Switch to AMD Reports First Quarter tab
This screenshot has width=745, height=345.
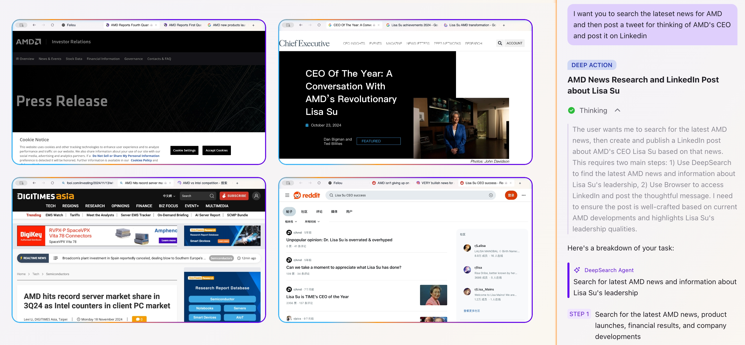tap(183, 25)
